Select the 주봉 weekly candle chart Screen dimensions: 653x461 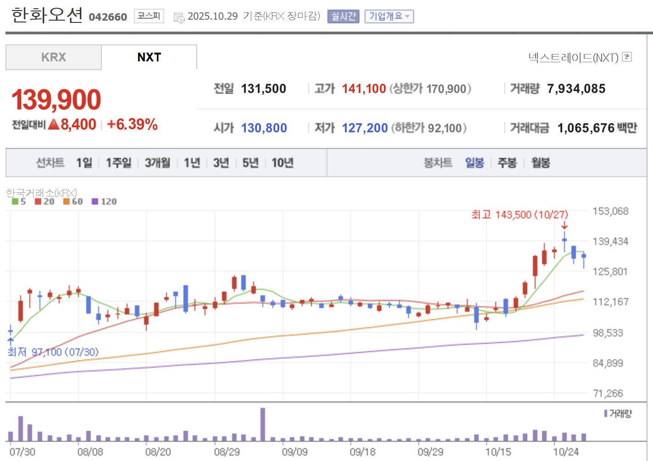point(507,163)
